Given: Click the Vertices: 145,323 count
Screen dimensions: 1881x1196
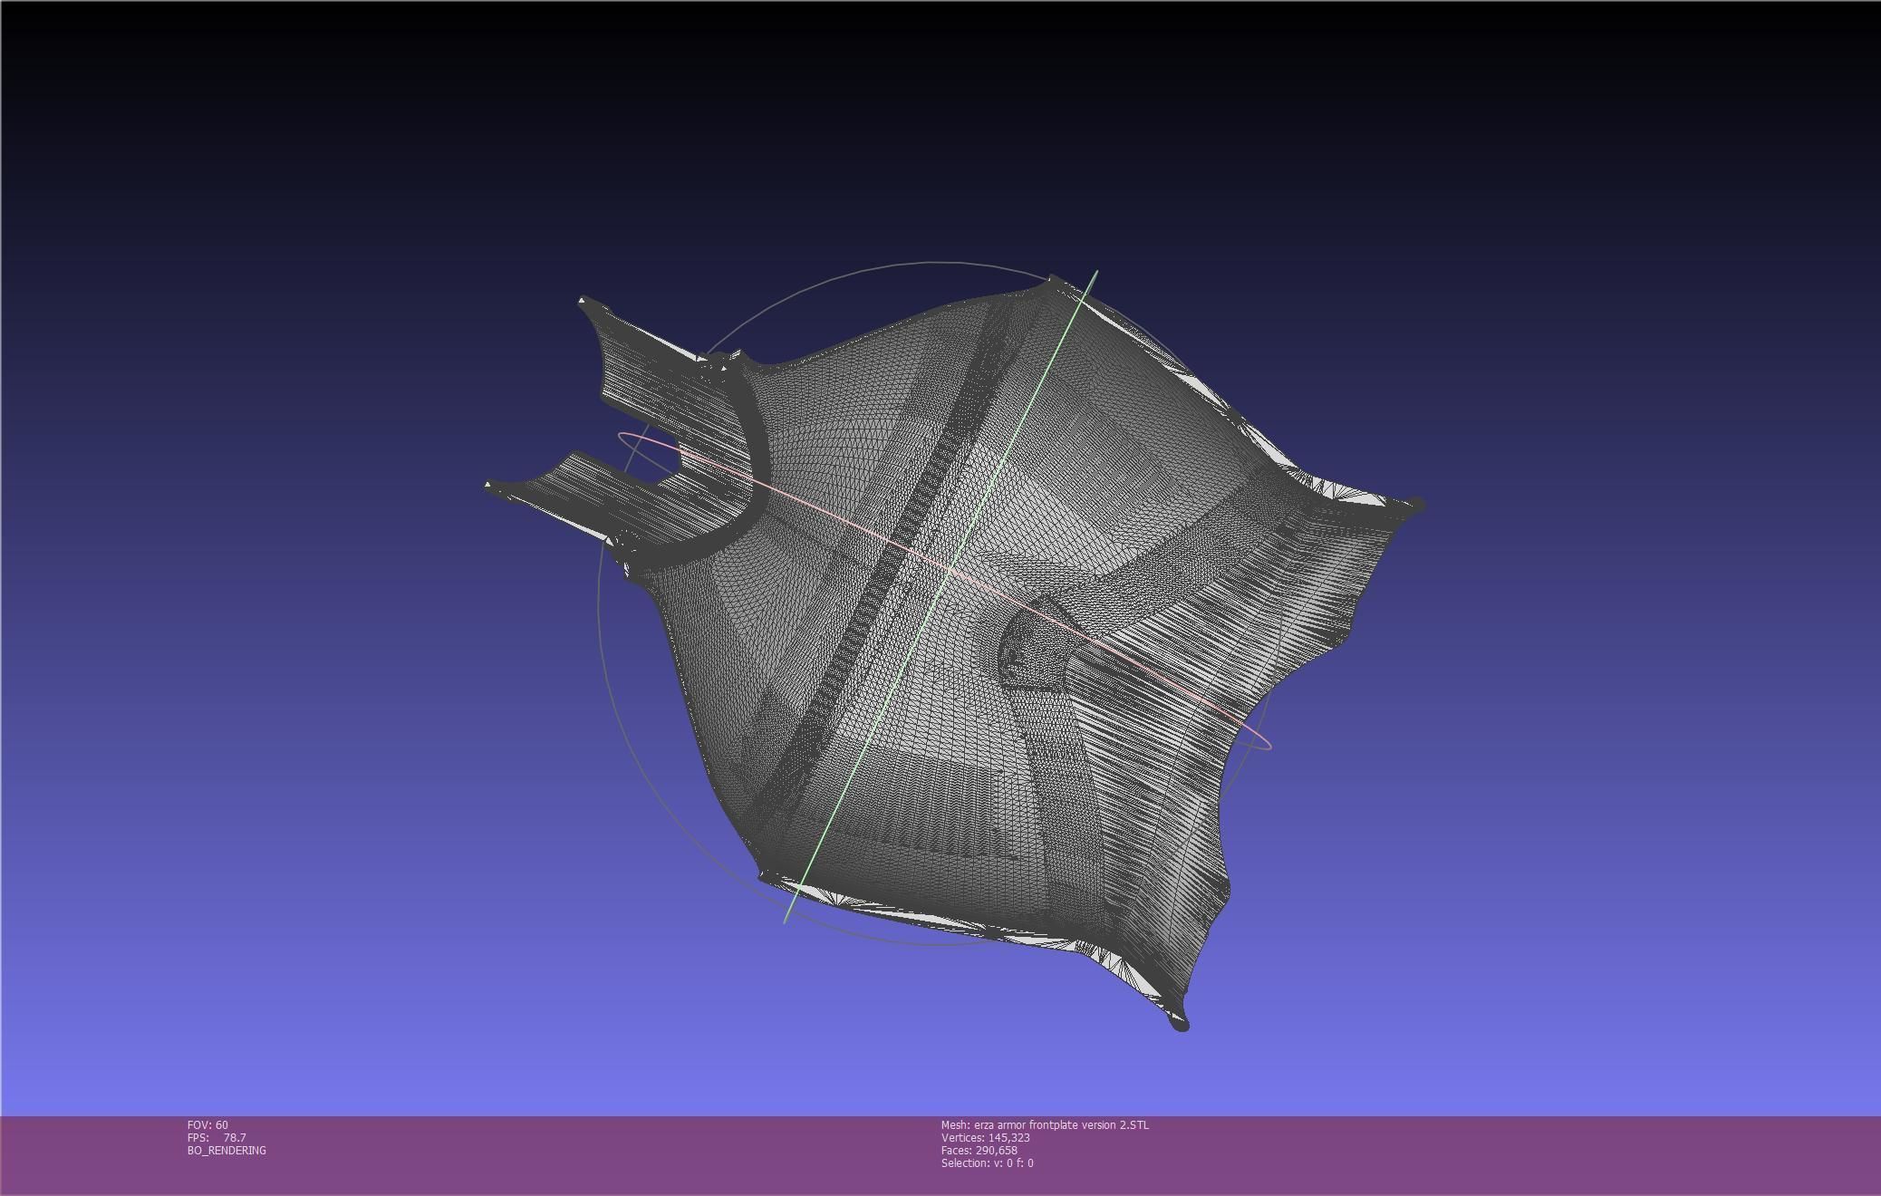Looking at the screenshot, I should [x=985, y=1138].
